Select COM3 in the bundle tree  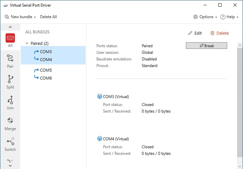click(46, 52)
